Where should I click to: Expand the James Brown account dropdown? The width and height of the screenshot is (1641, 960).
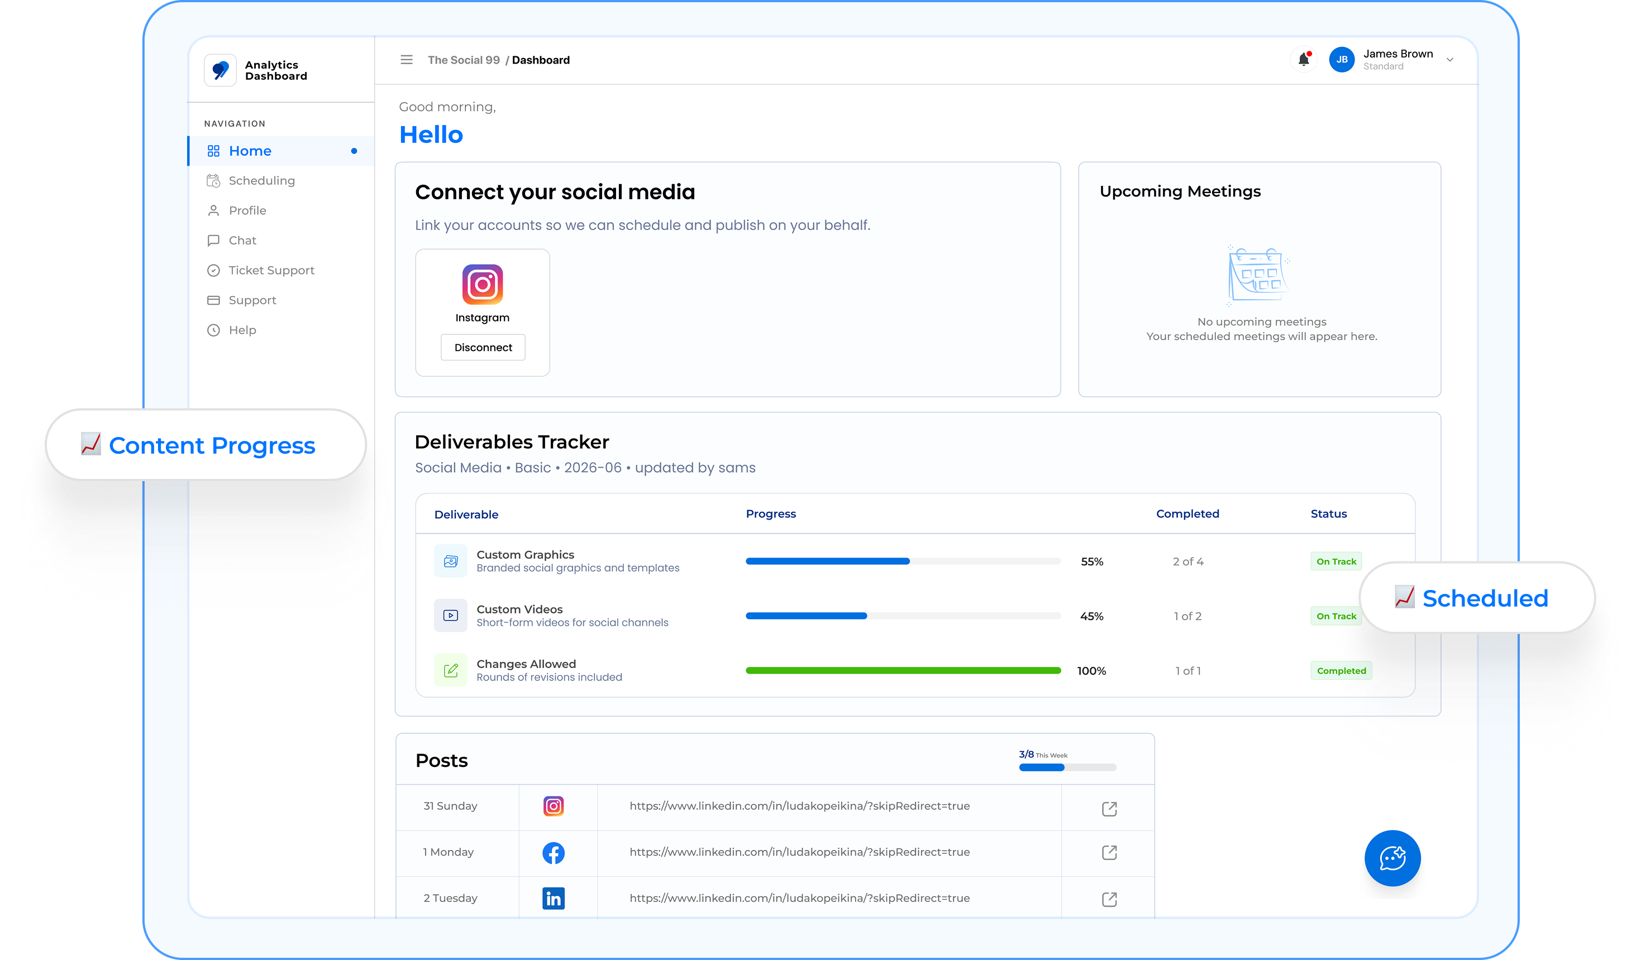pyautogui.click(x=1450, y=60)
